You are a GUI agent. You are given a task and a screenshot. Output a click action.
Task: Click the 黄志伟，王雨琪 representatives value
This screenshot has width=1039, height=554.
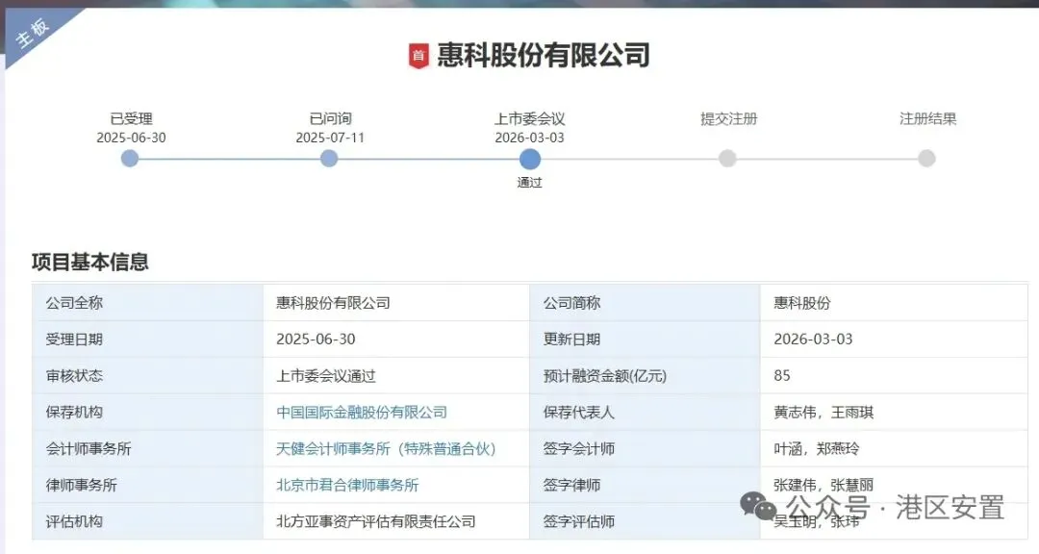(824, 413)
